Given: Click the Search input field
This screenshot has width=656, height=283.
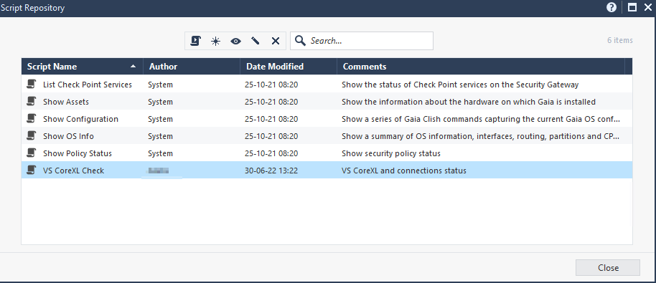Looking at the screenshot, I should (362, 41).
